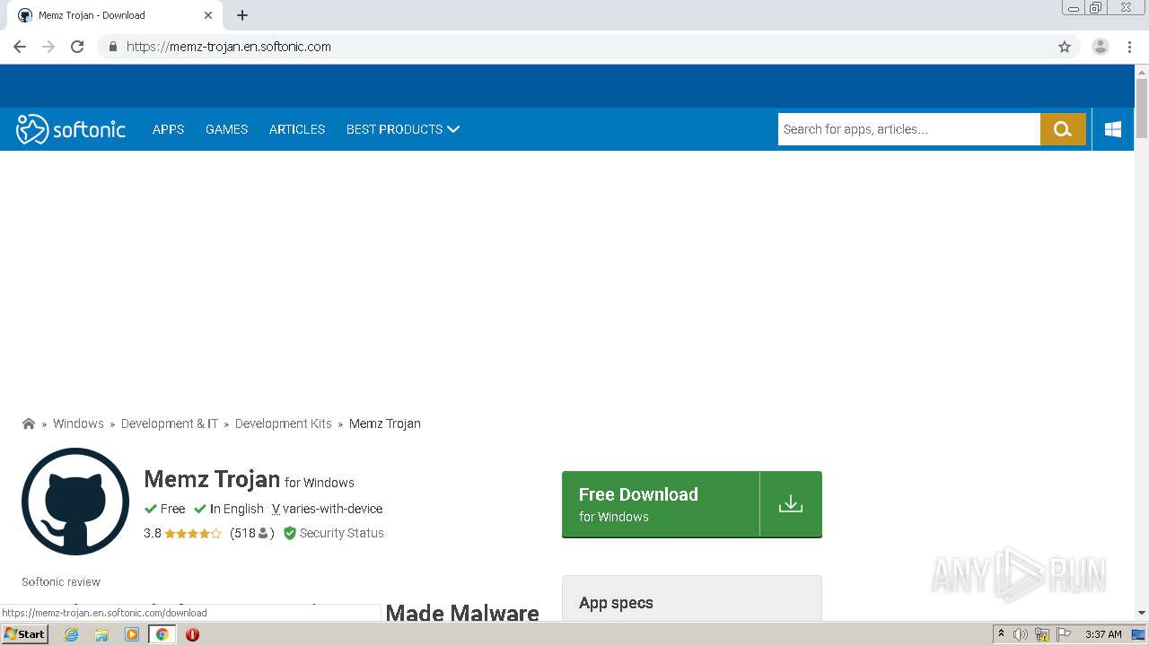Open media player taskbar icon
Image resolution: width=1149 pixels, height=646 pixels.
point(132,634)
